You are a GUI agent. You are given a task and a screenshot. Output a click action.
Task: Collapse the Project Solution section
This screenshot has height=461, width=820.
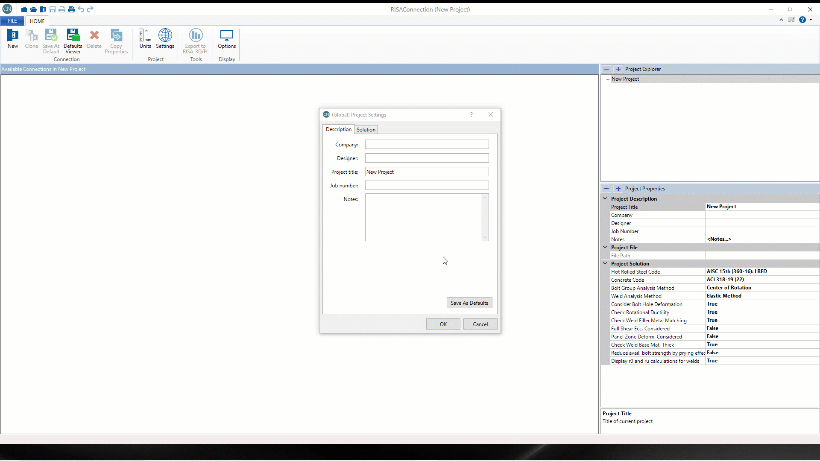pyautogui.click(x=605, y=263)
